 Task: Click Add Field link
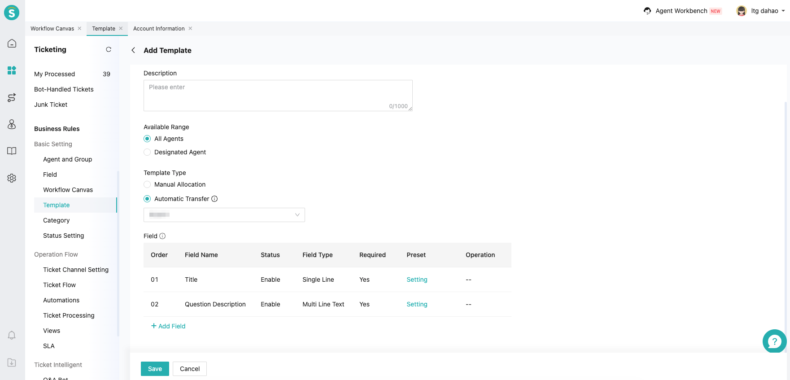click(x=168, y=326)
